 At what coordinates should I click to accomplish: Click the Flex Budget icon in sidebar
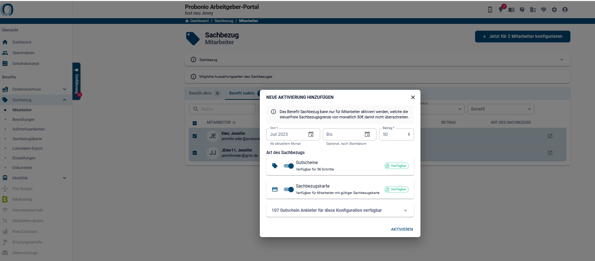point(5,189)
